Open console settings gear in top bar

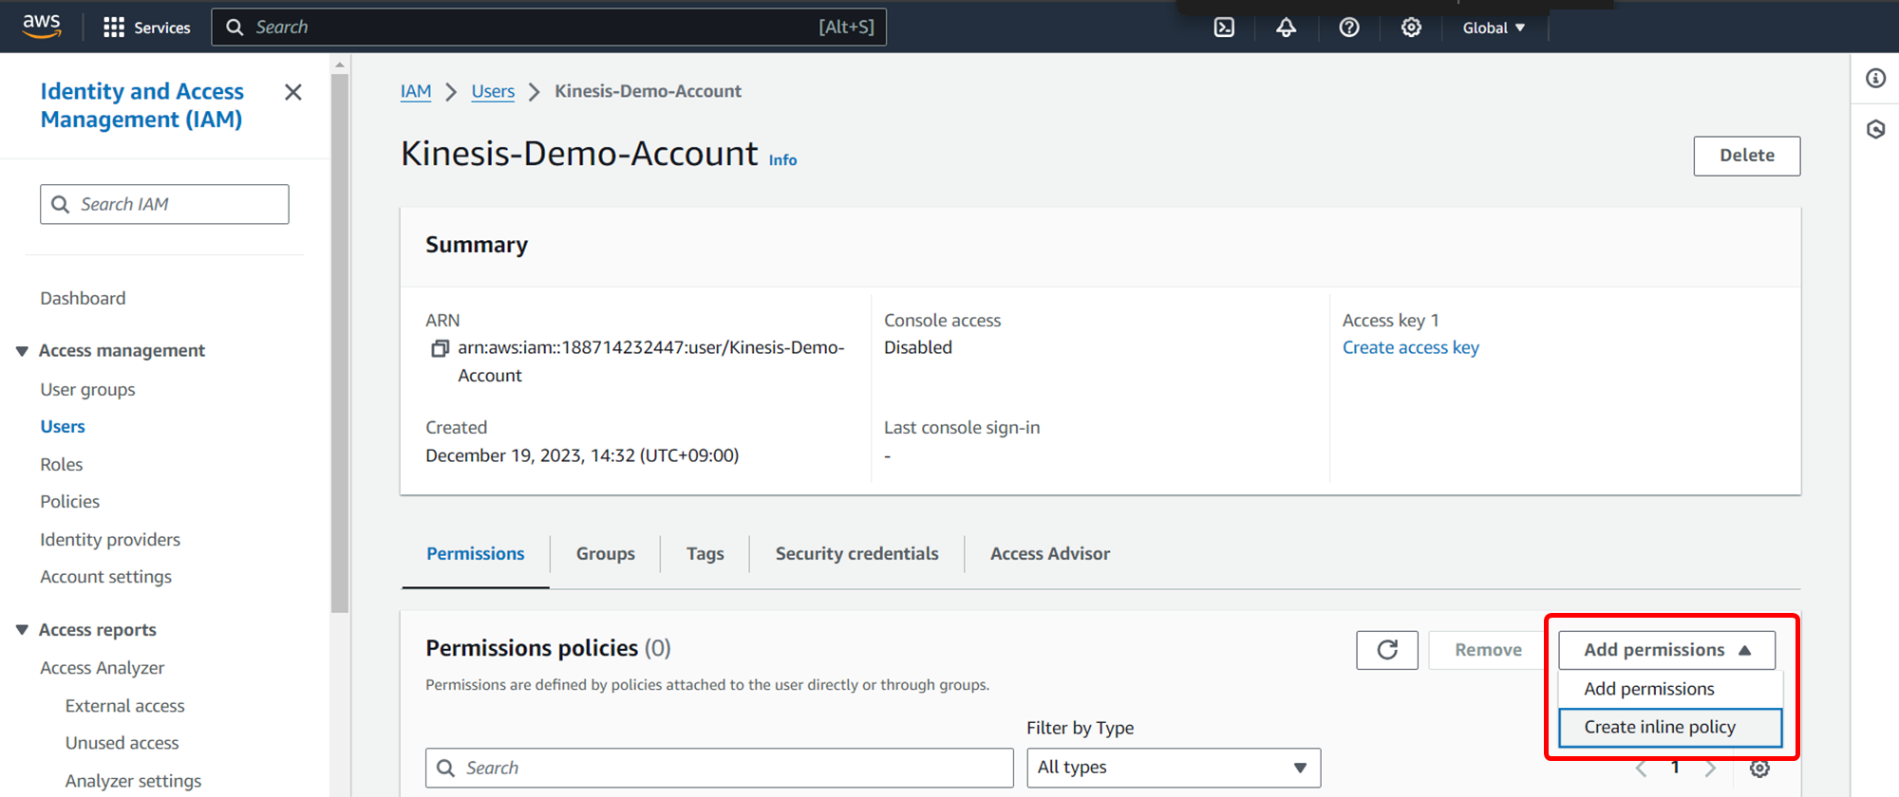[x=1411, y=28]
